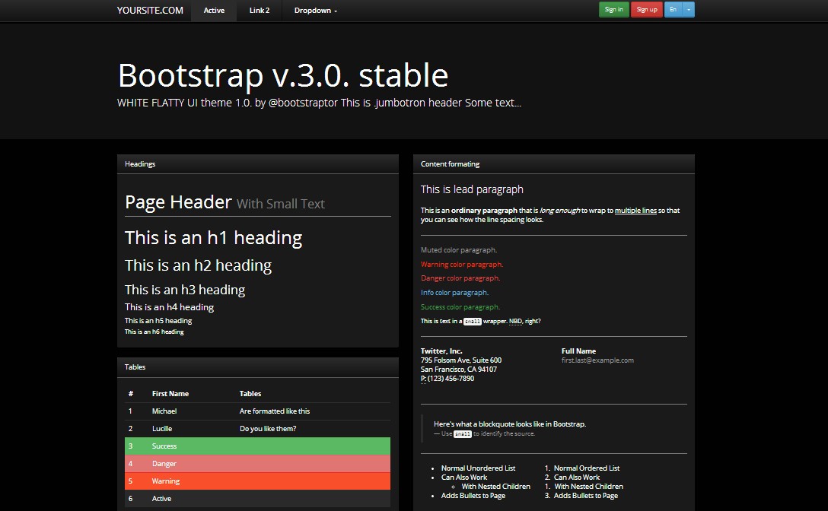
Task: Click the first.last@example.com email link
Action: tap(597, 360)
